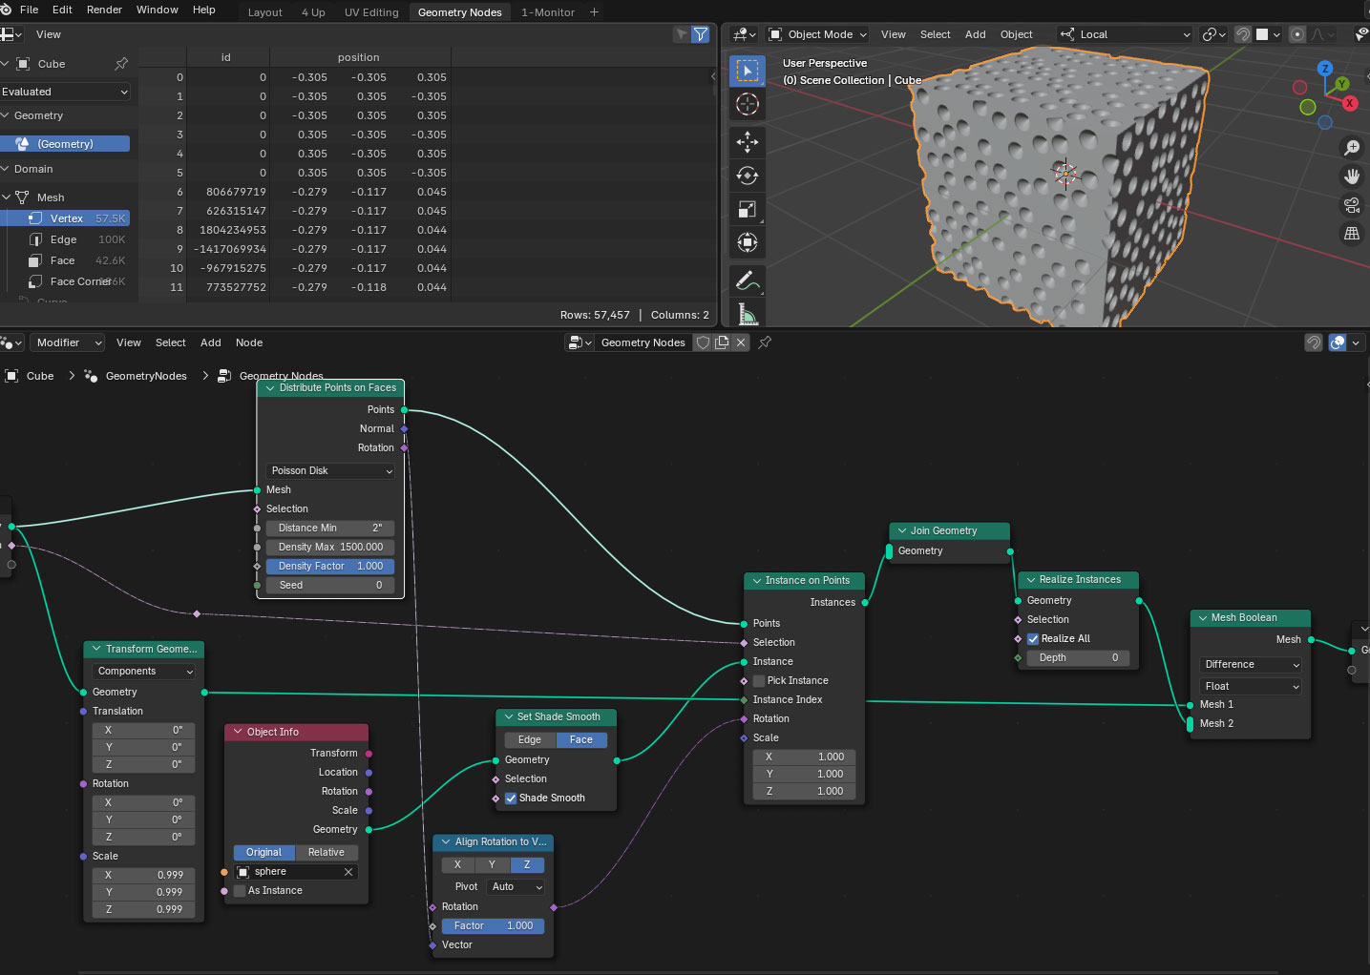Collapse the Distribute Points on Faces node
Screen dimensions: 1370x975
(x=270, y=388)
